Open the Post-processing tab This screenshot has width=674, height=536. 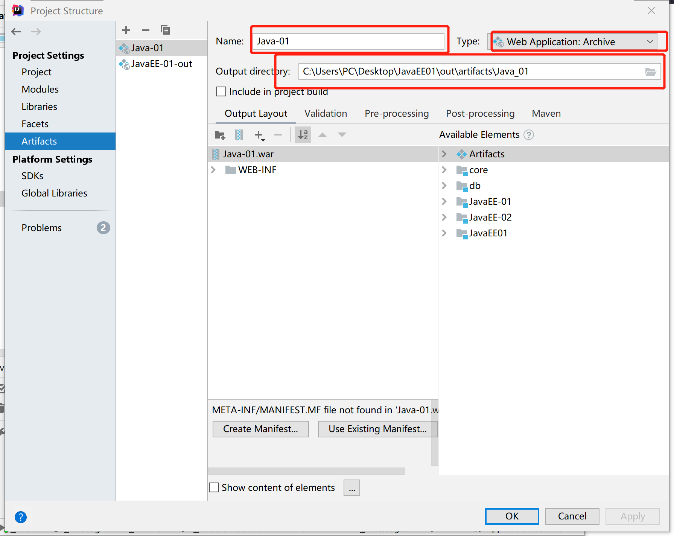pyautogui.click(x=480, y=114)
